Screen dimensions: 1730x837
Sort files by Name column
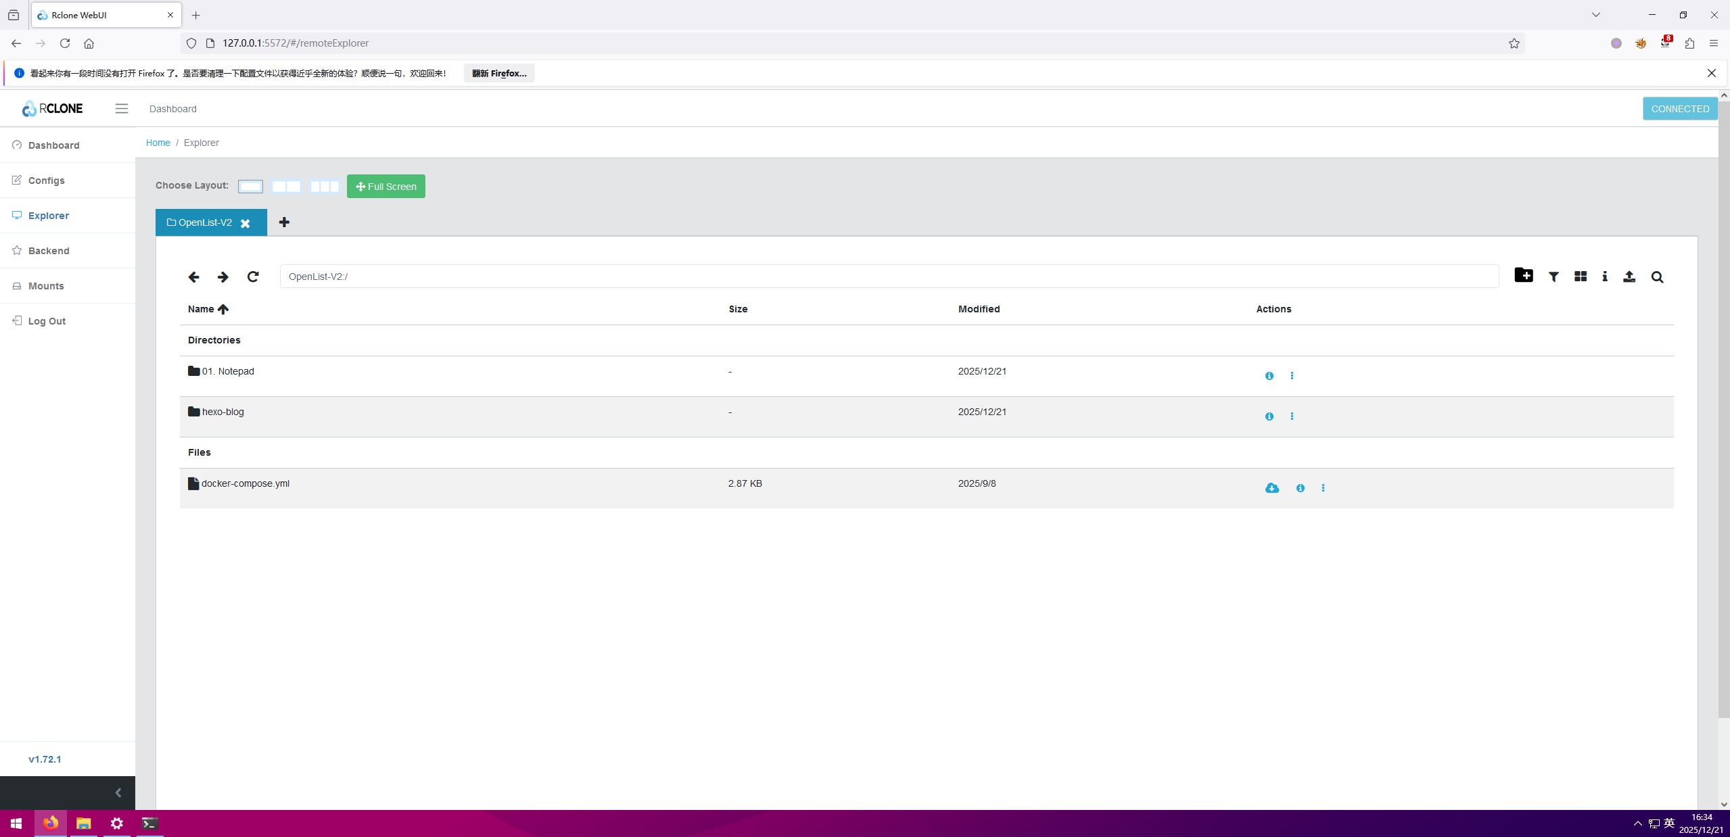coord(208,309)
